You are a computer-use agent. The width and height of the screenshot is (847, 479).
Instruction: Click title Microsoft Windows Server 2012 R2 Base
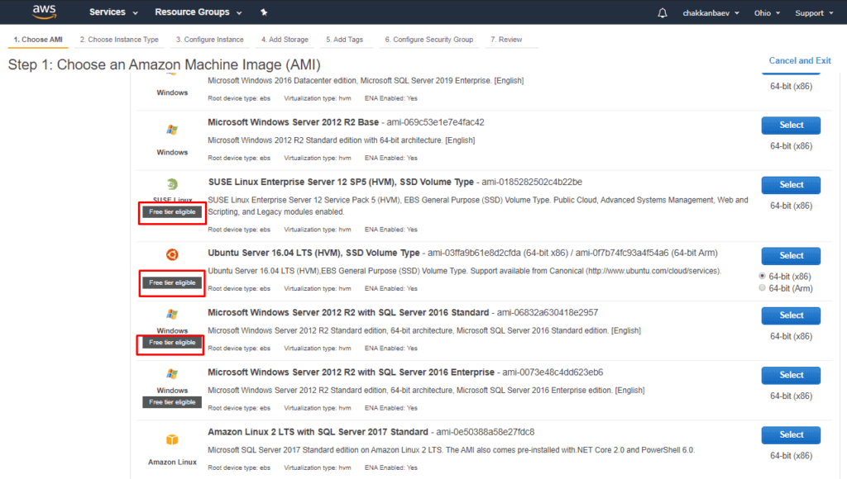(294, 122)
